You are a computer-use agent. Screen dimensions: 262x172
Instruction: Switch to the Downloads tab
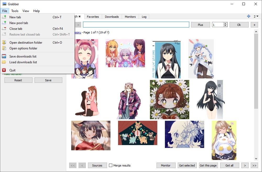click(112, 17)
